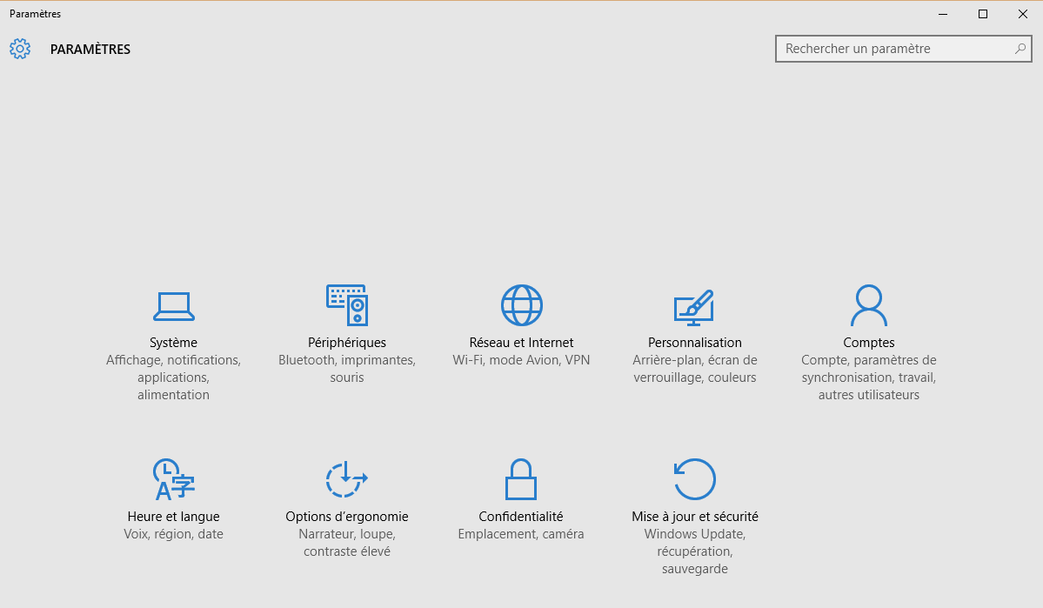
Task: Choose the "Heure et langue" label
Action: 173,517
